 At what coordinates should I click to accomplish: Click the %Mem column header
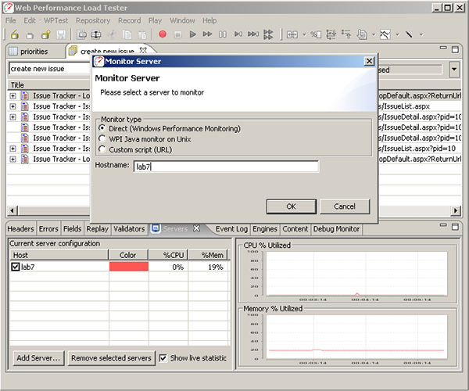[x=208, y=255]
